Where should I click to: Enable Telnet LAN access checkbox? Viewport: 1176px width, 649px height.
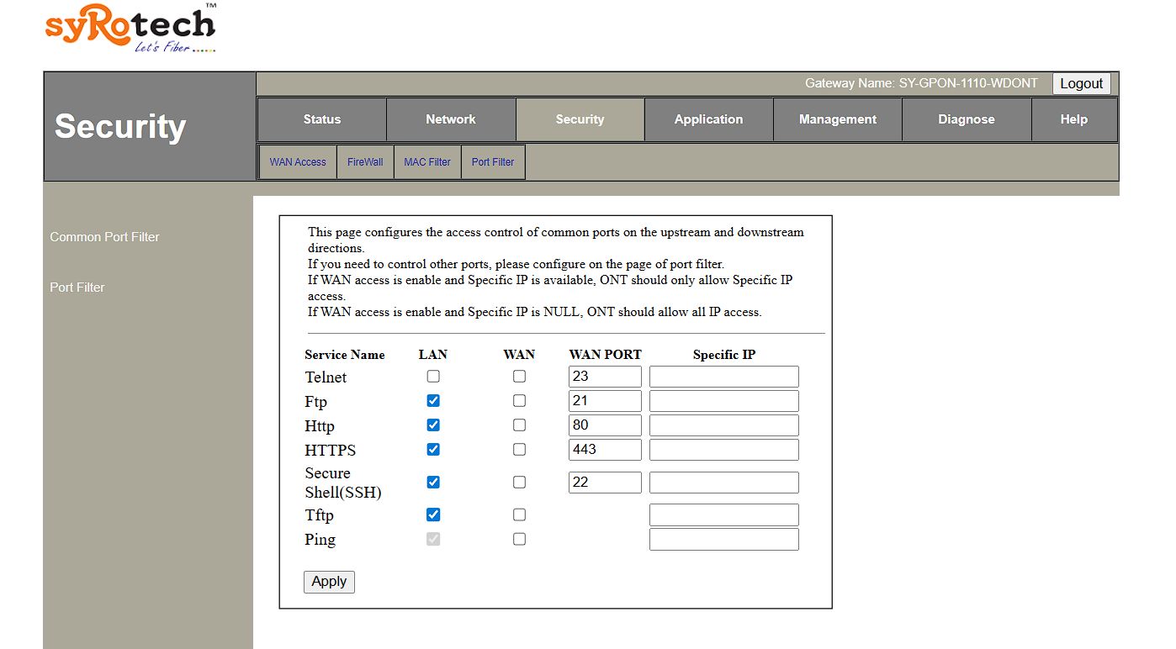coord(433,377)
